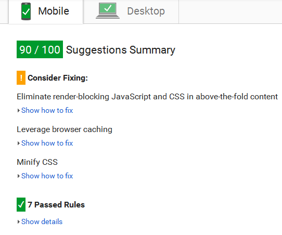282x235 pixels.
Task: Expand triangle beside render-blocking Show how to fix
Action: [x=18, y=111]
